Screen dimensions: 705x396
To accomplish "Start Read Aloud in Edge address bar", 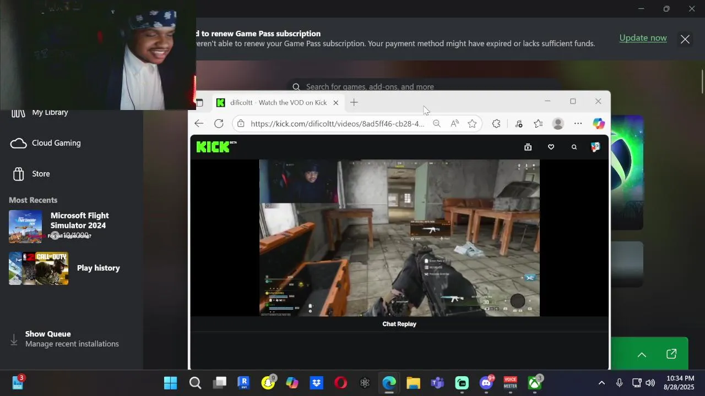I will click(x=454, y=124).
